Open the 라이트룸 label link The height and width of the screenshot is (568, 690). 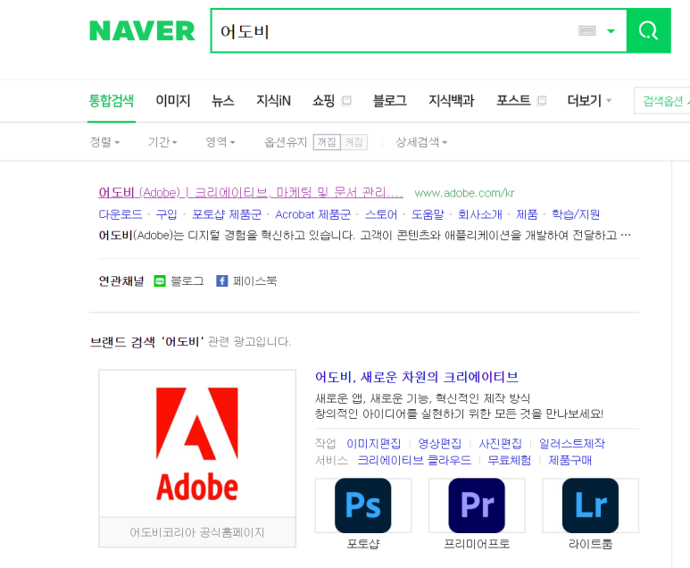591,544
